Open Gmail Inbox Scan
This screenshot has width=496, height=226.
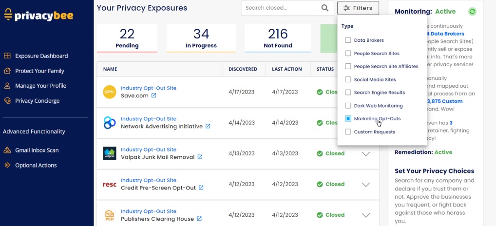tap(37, 150)
